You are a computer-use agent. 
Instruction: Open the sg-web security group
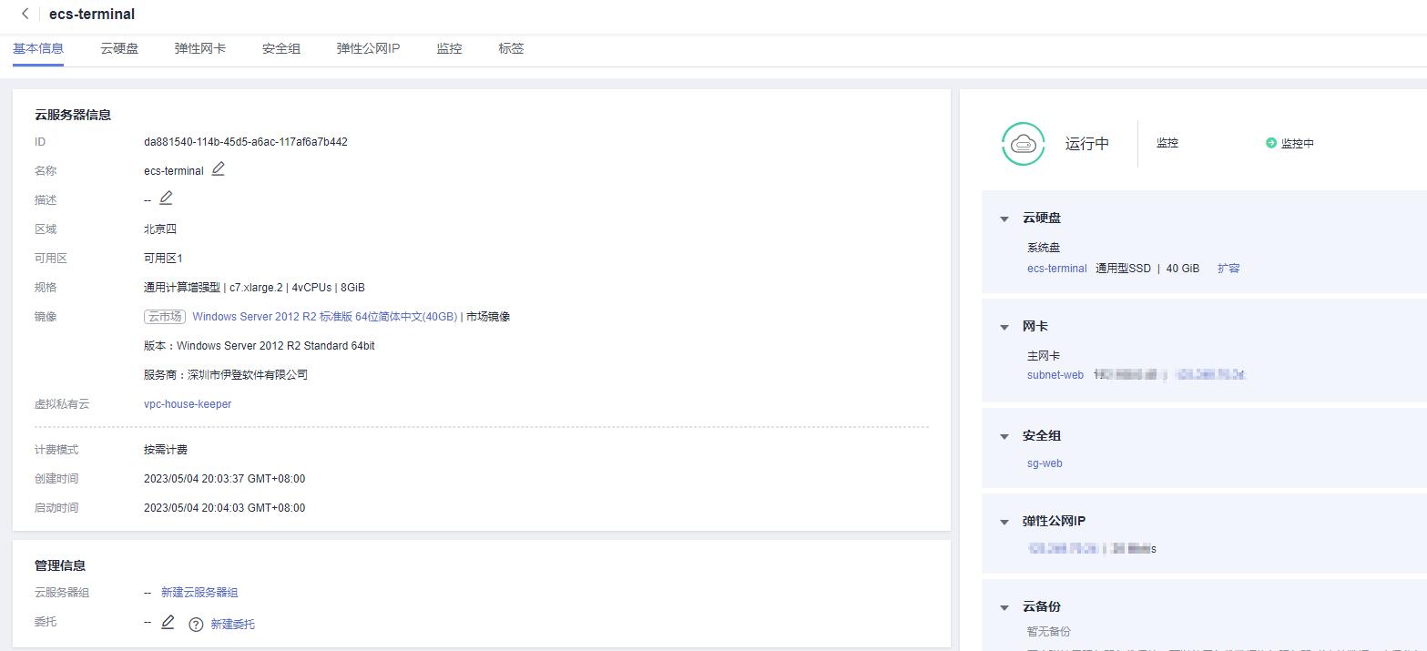coord(1044,463)
